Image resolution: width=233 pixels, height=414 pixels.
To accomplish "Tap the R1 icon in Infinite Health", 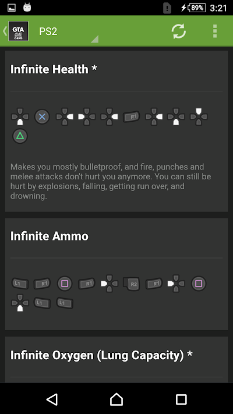I will (131, 116).
